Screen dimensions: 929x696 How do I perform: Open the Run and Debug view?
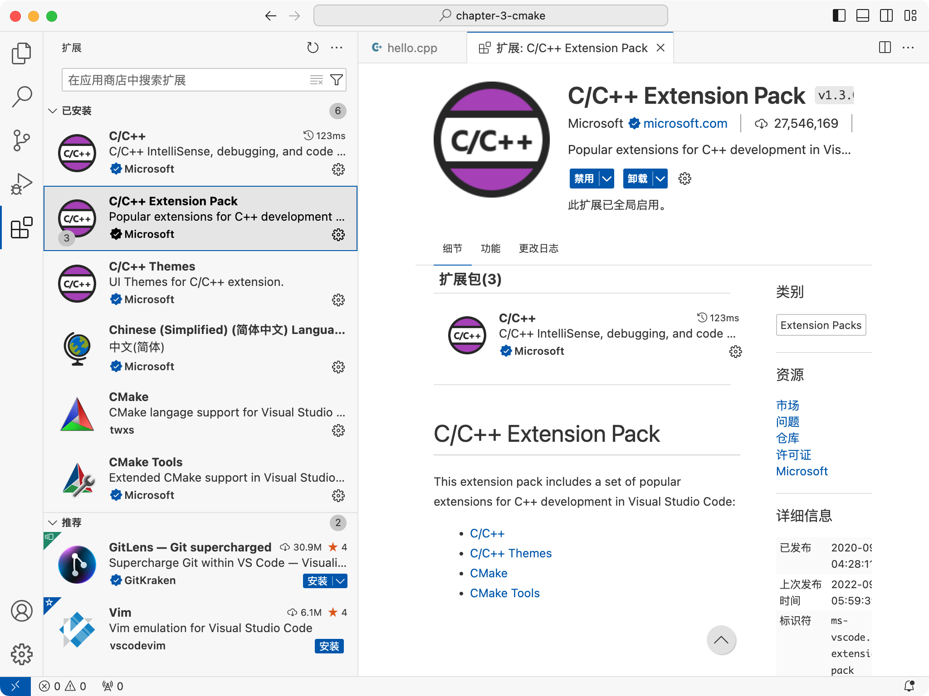(21, 184)
